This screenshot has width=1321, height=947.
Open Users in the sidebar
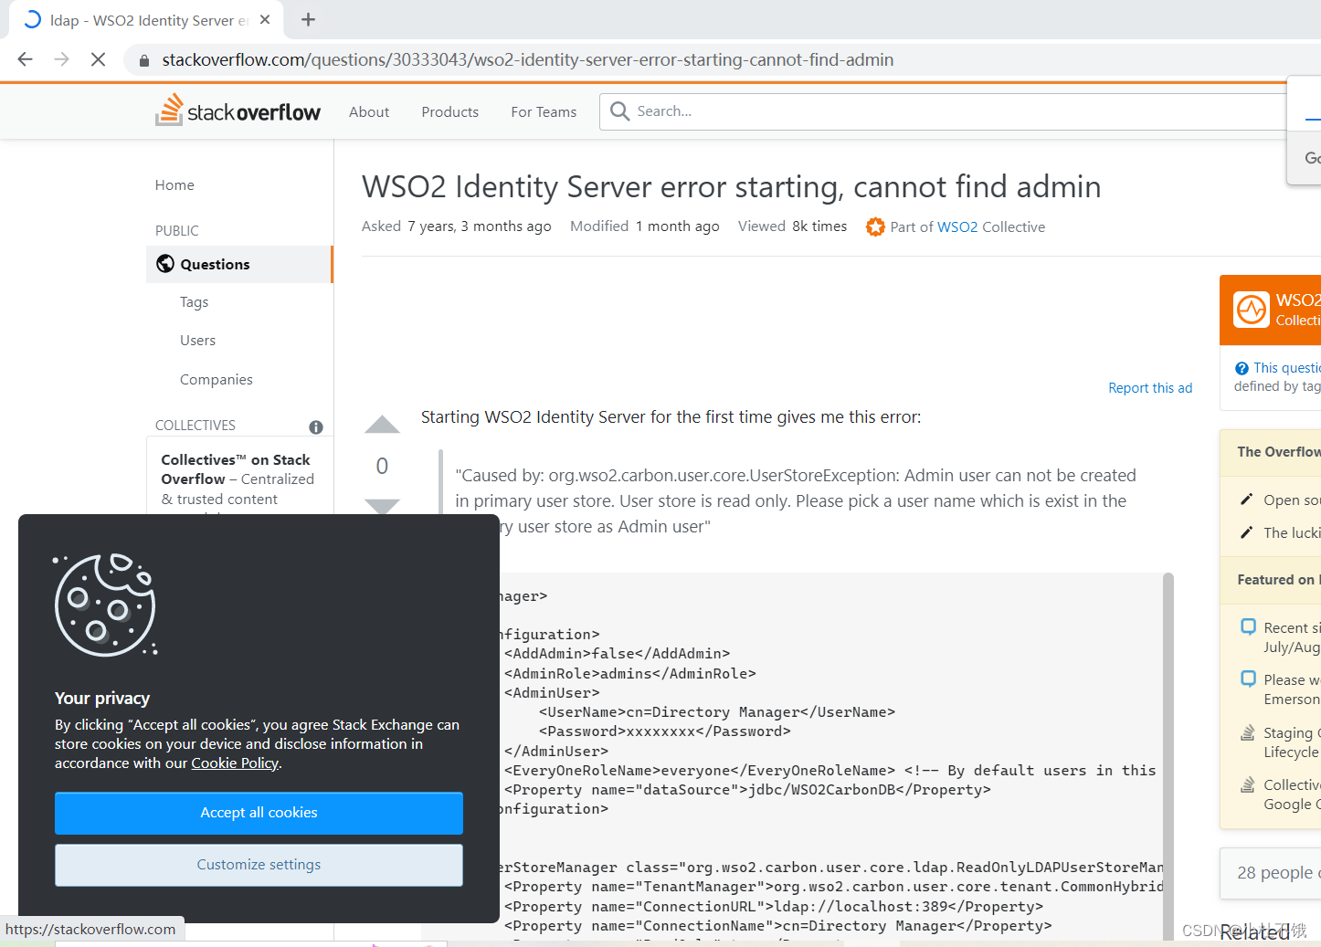click(198, 341)
